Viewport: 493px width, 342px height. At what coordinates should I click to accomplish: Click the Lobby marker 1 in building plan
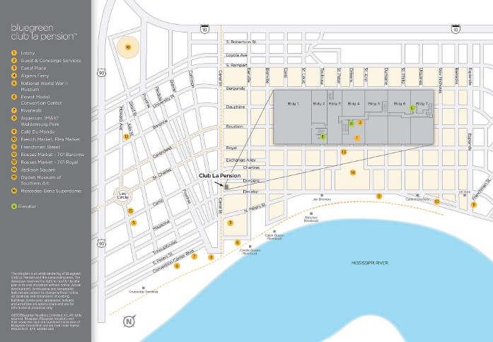(x=357, y=137)
